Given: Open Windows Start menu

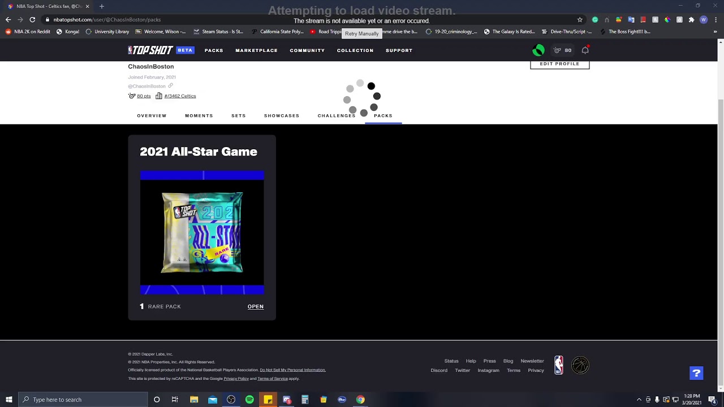Looking at the screenshot, I should pyautogui.click(x=9, y=400).
